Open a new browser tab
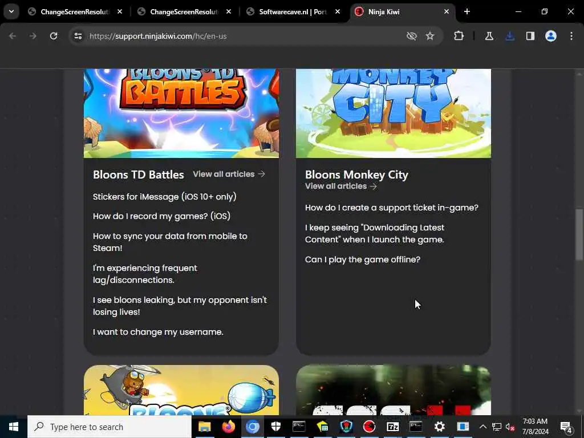 tap(467, 12)
